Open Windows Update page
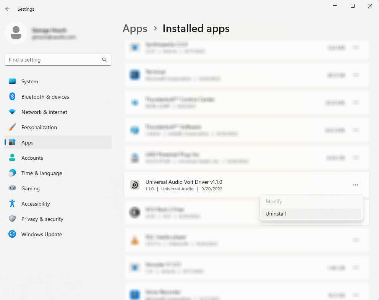 (x=58, y=234)
